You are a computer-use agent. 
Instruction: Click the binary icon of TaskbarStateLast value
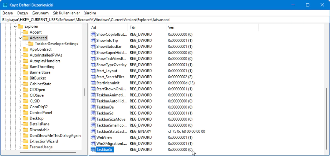click(93, 131)
